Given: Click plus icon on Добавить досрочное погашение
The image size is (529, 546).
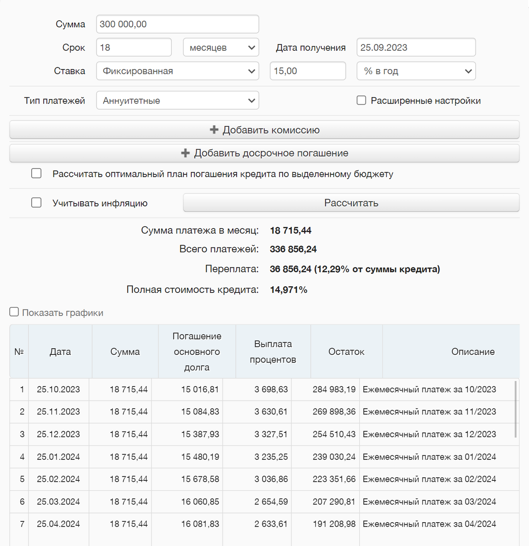Looking at the screenshot, I should coord(186,153).
